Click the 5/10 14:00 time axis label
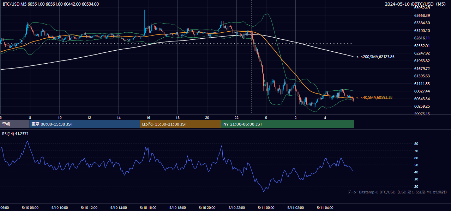Viewport: 451px width, 211px height. [x=119, y=207]
